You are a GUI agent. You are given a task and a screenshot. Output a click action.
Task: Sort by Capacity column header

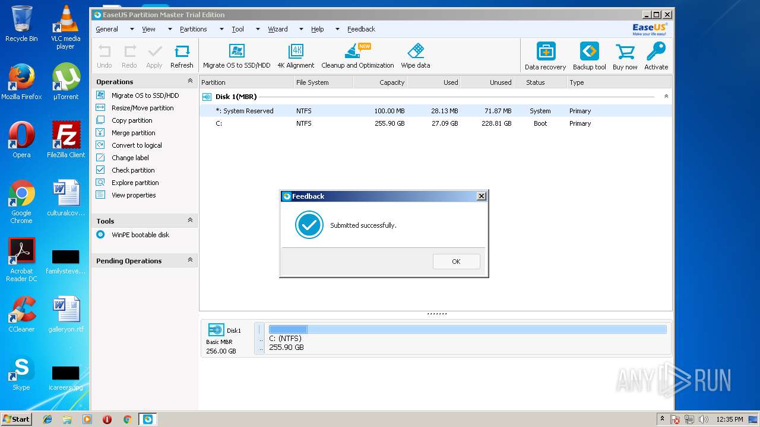pyautogui.click(x=381, y=82)
